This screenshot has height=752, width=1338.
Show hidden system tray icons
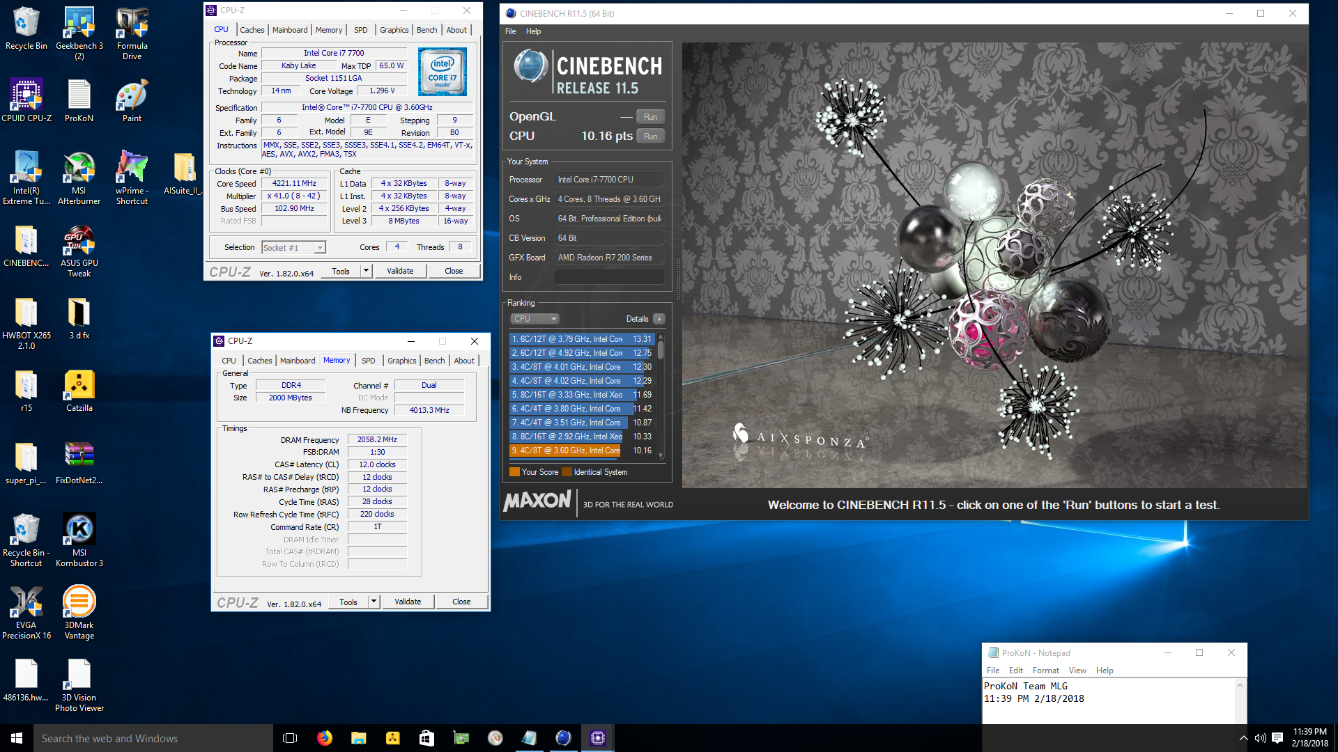click(1243, 738)
